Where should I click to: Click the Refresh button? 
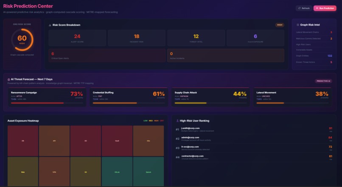tap(304, 8)
